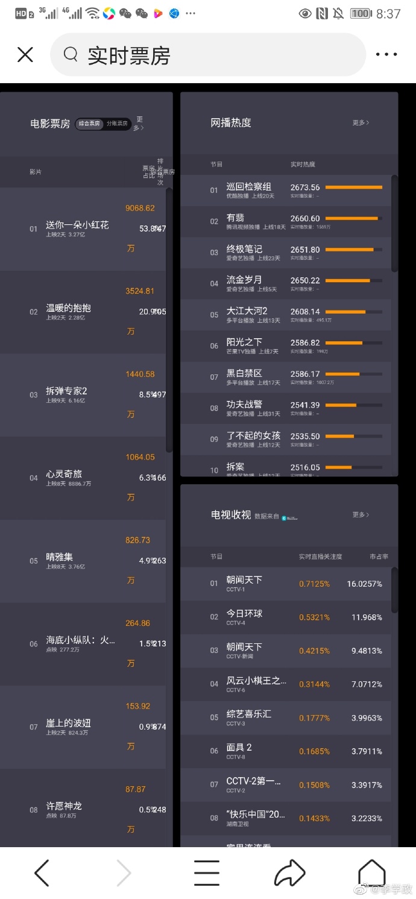Expand 更多 in 网播热度 panel

361,122
